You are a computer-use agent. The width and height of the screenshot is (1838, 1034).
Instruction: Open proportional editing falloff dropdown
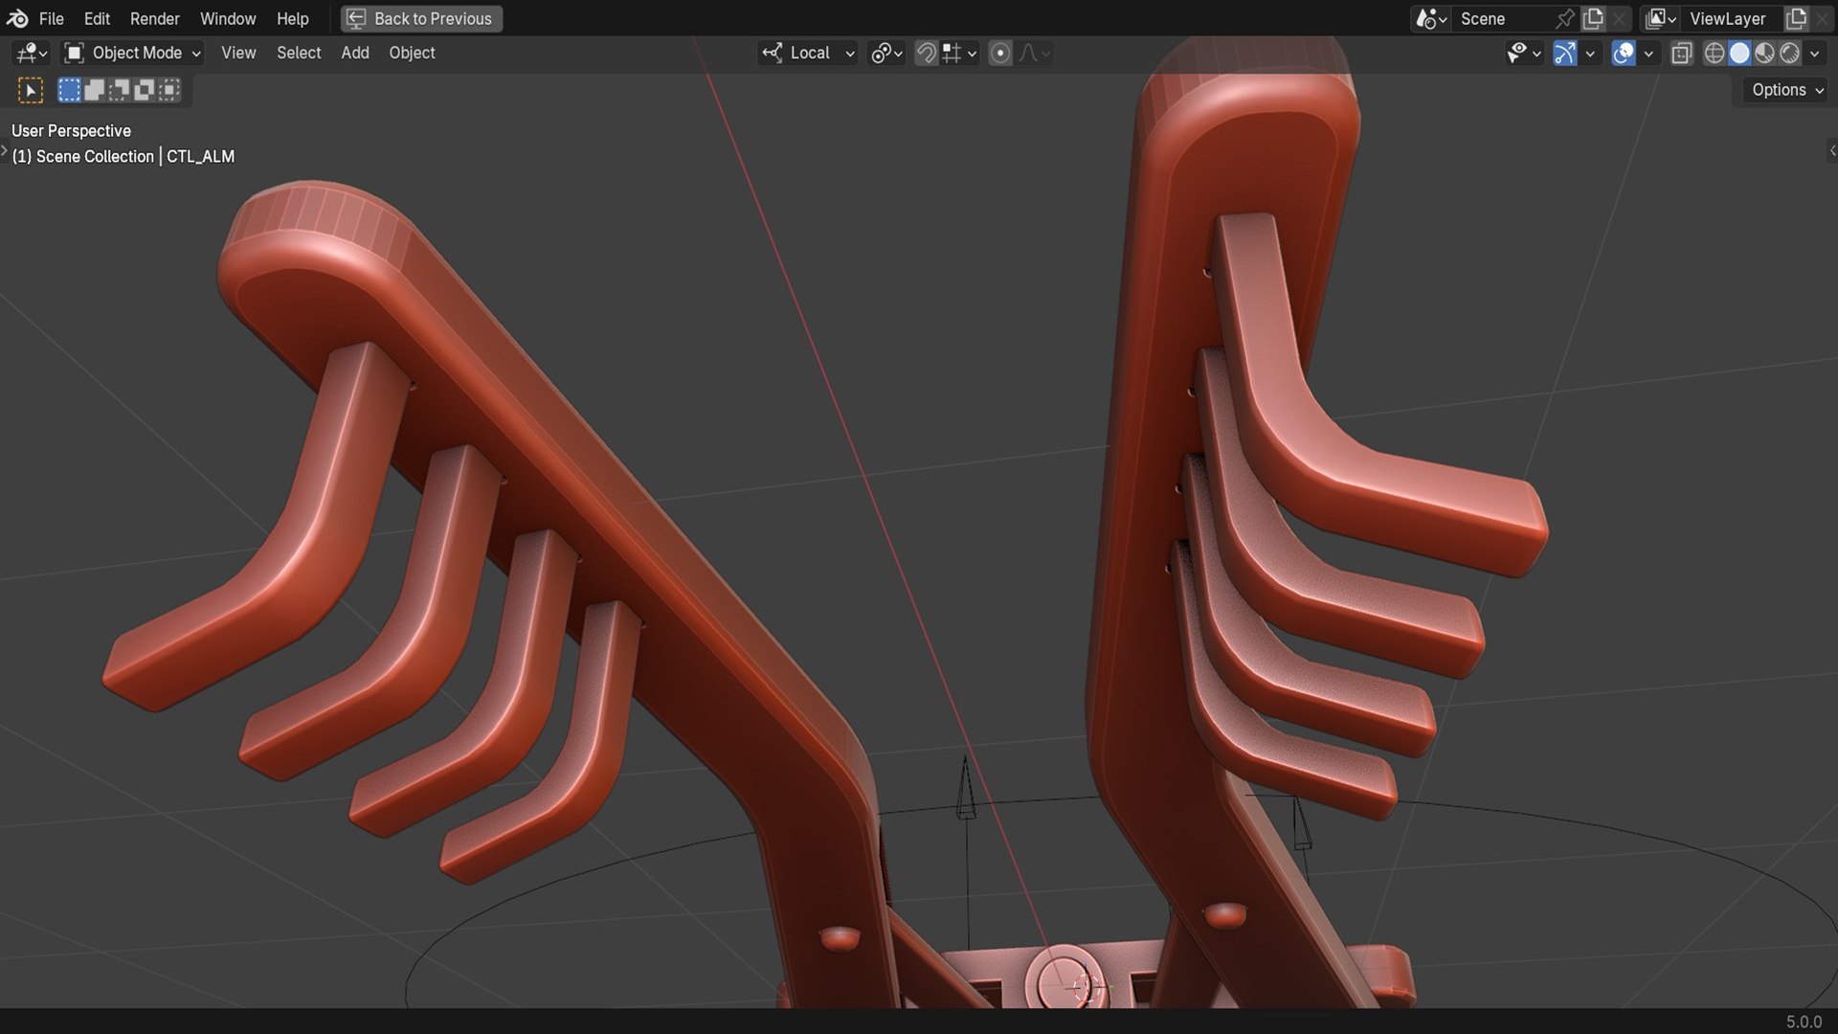coord(1034,53)
